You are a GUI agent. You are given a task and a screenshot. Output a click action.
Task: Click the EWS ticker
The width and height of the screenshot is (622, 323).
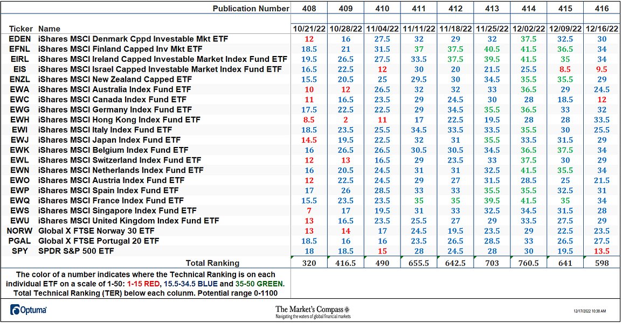[x=20, y=211]
